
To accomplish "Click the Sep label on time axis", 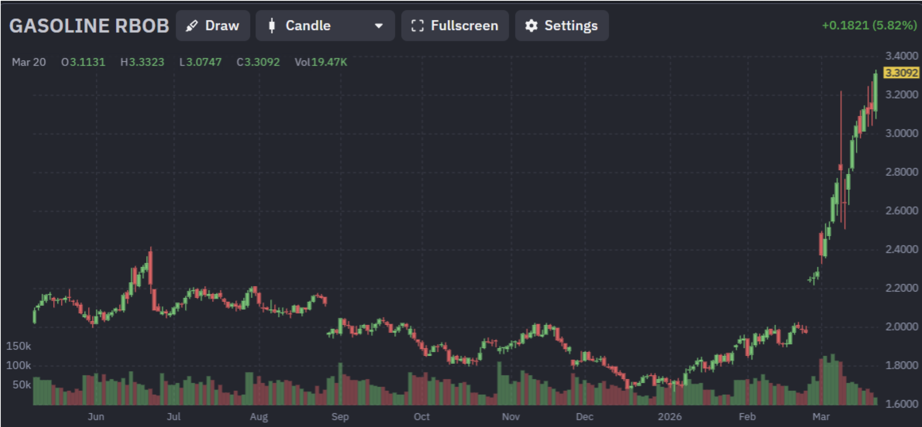I will pos(340,417).
